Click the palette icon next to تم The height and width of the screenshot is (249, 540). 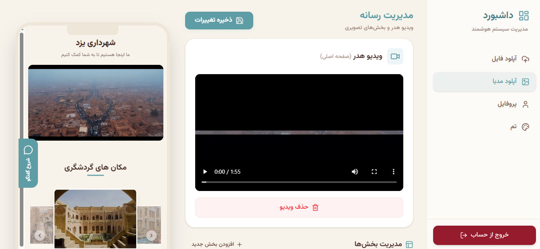pyautogui.click(x=525, y=127)
